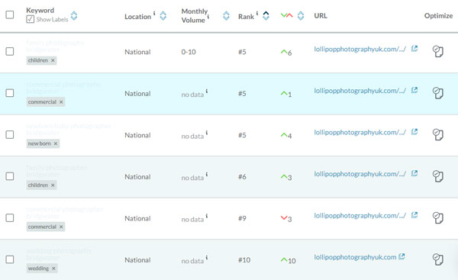The width and height of the screenshot is (458, 280).
Task: Click the Rank column header
Action: tap(246, 17)
